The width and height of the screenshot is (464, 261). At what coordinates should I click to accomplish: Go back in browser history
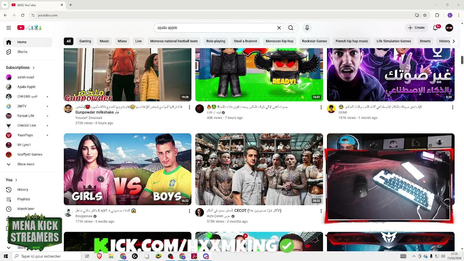(5, 15)
